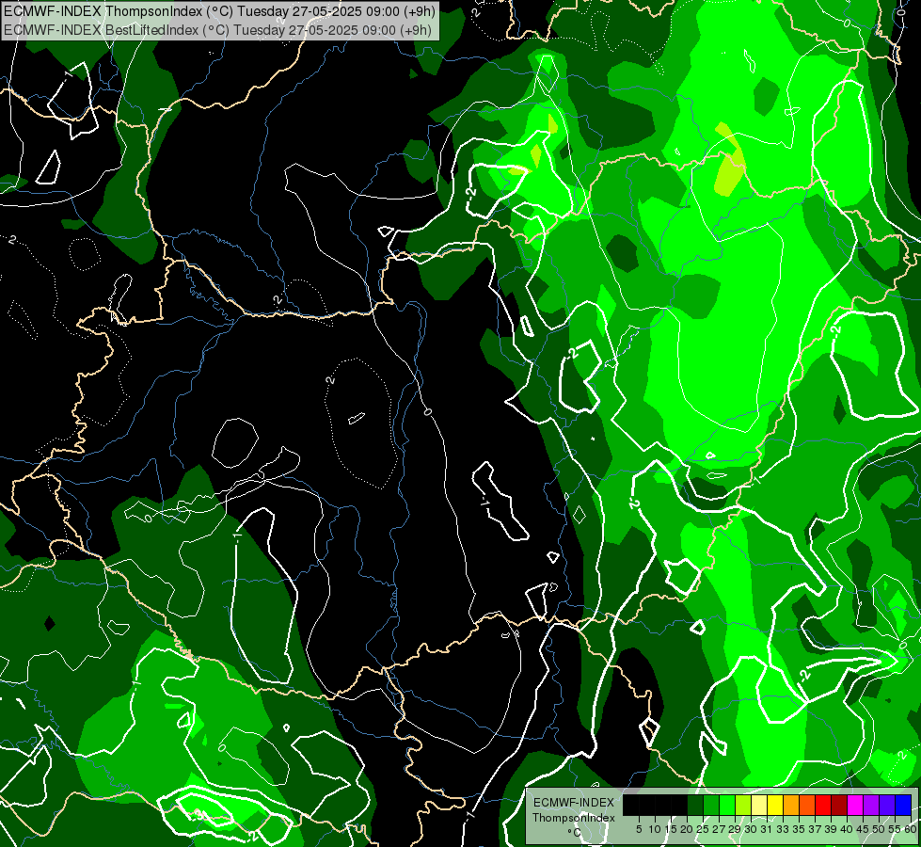The image size is (921, 847).
Task: Click the magenta 40–45 legend swatch
Action: coord(855,805)
